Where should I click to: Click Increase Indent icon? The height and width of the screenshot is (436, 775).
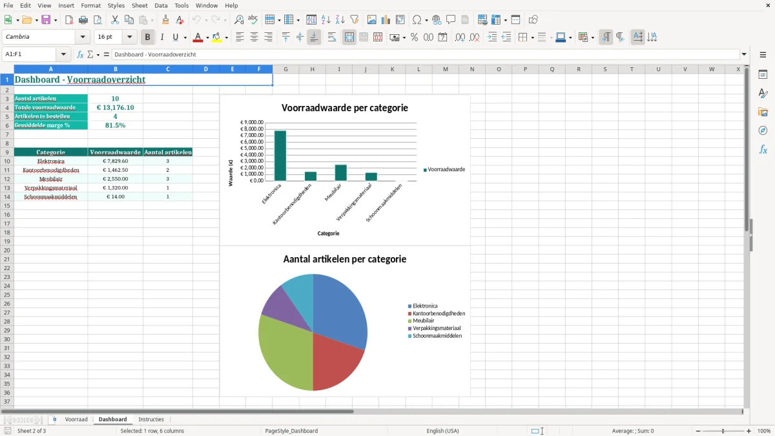(492, 37)
